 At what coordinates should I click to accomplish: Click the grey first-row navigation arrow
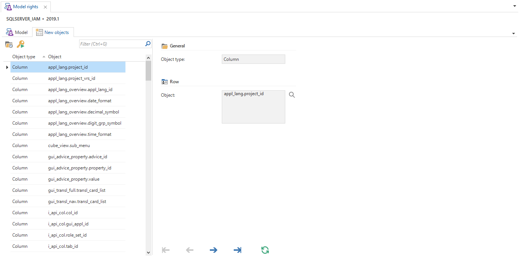[x=166, y=250]
